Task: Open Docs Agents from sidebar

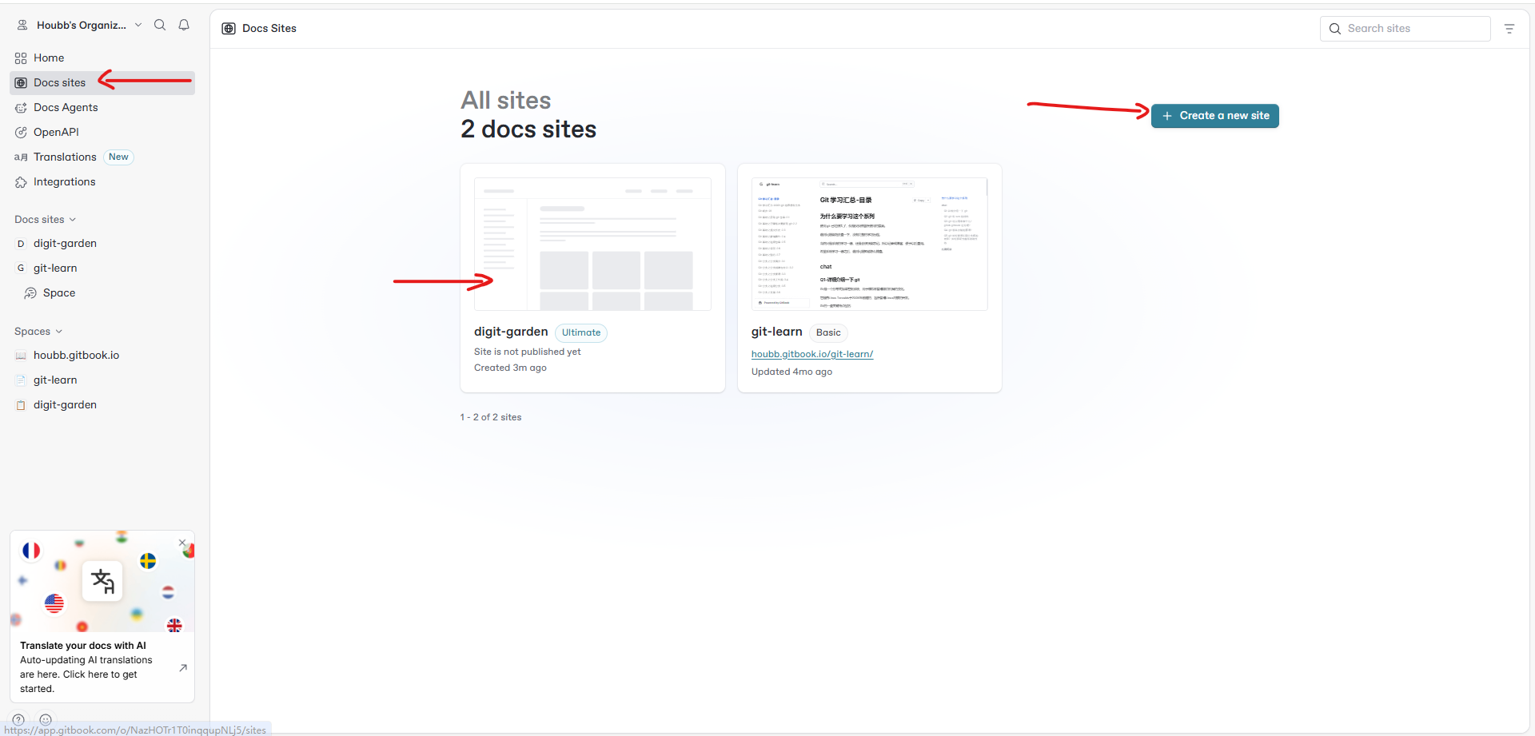Action: pyautogui.click(x=66, y=108)
